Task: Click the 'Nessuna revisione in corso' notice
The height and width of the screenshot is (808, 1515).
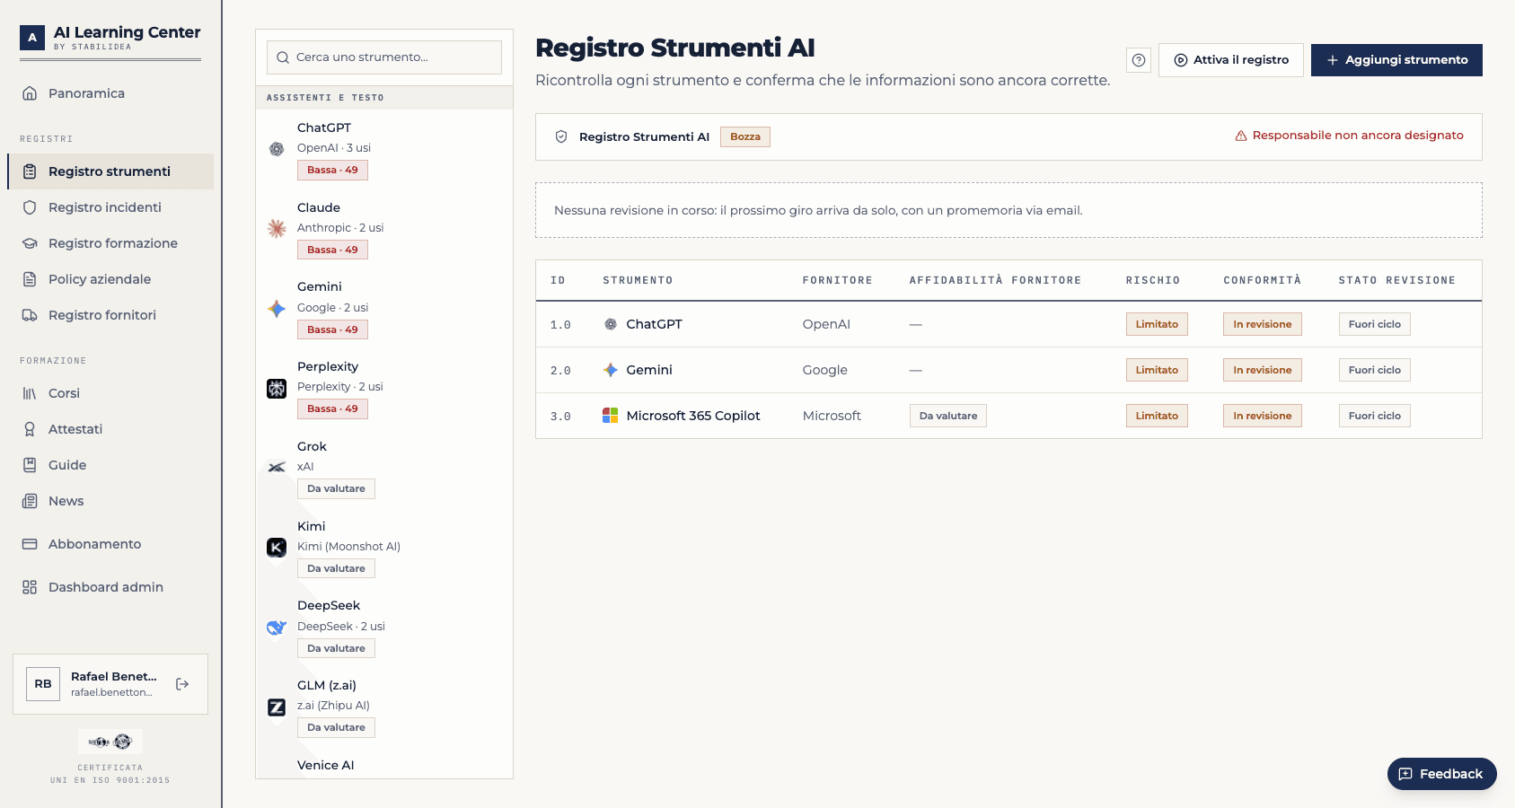Action: pyautogui.click(x=1009, y=210)
